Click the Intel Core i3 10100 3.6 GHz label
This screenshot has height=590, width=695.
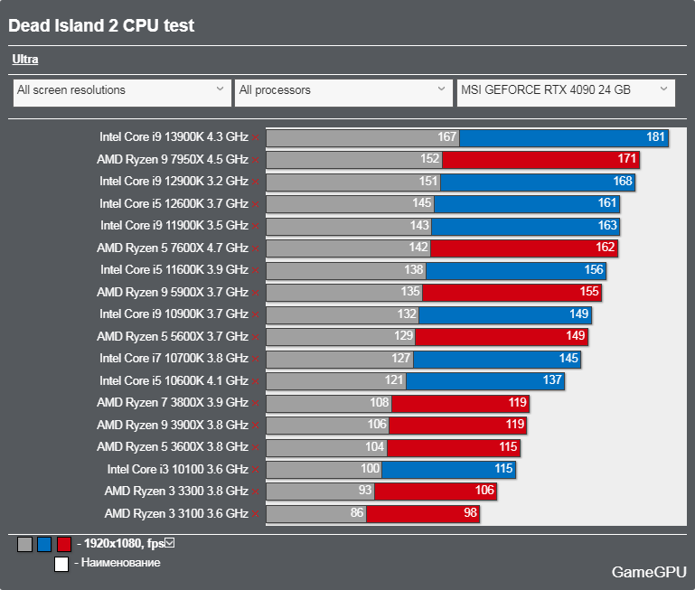pos(178,469)
